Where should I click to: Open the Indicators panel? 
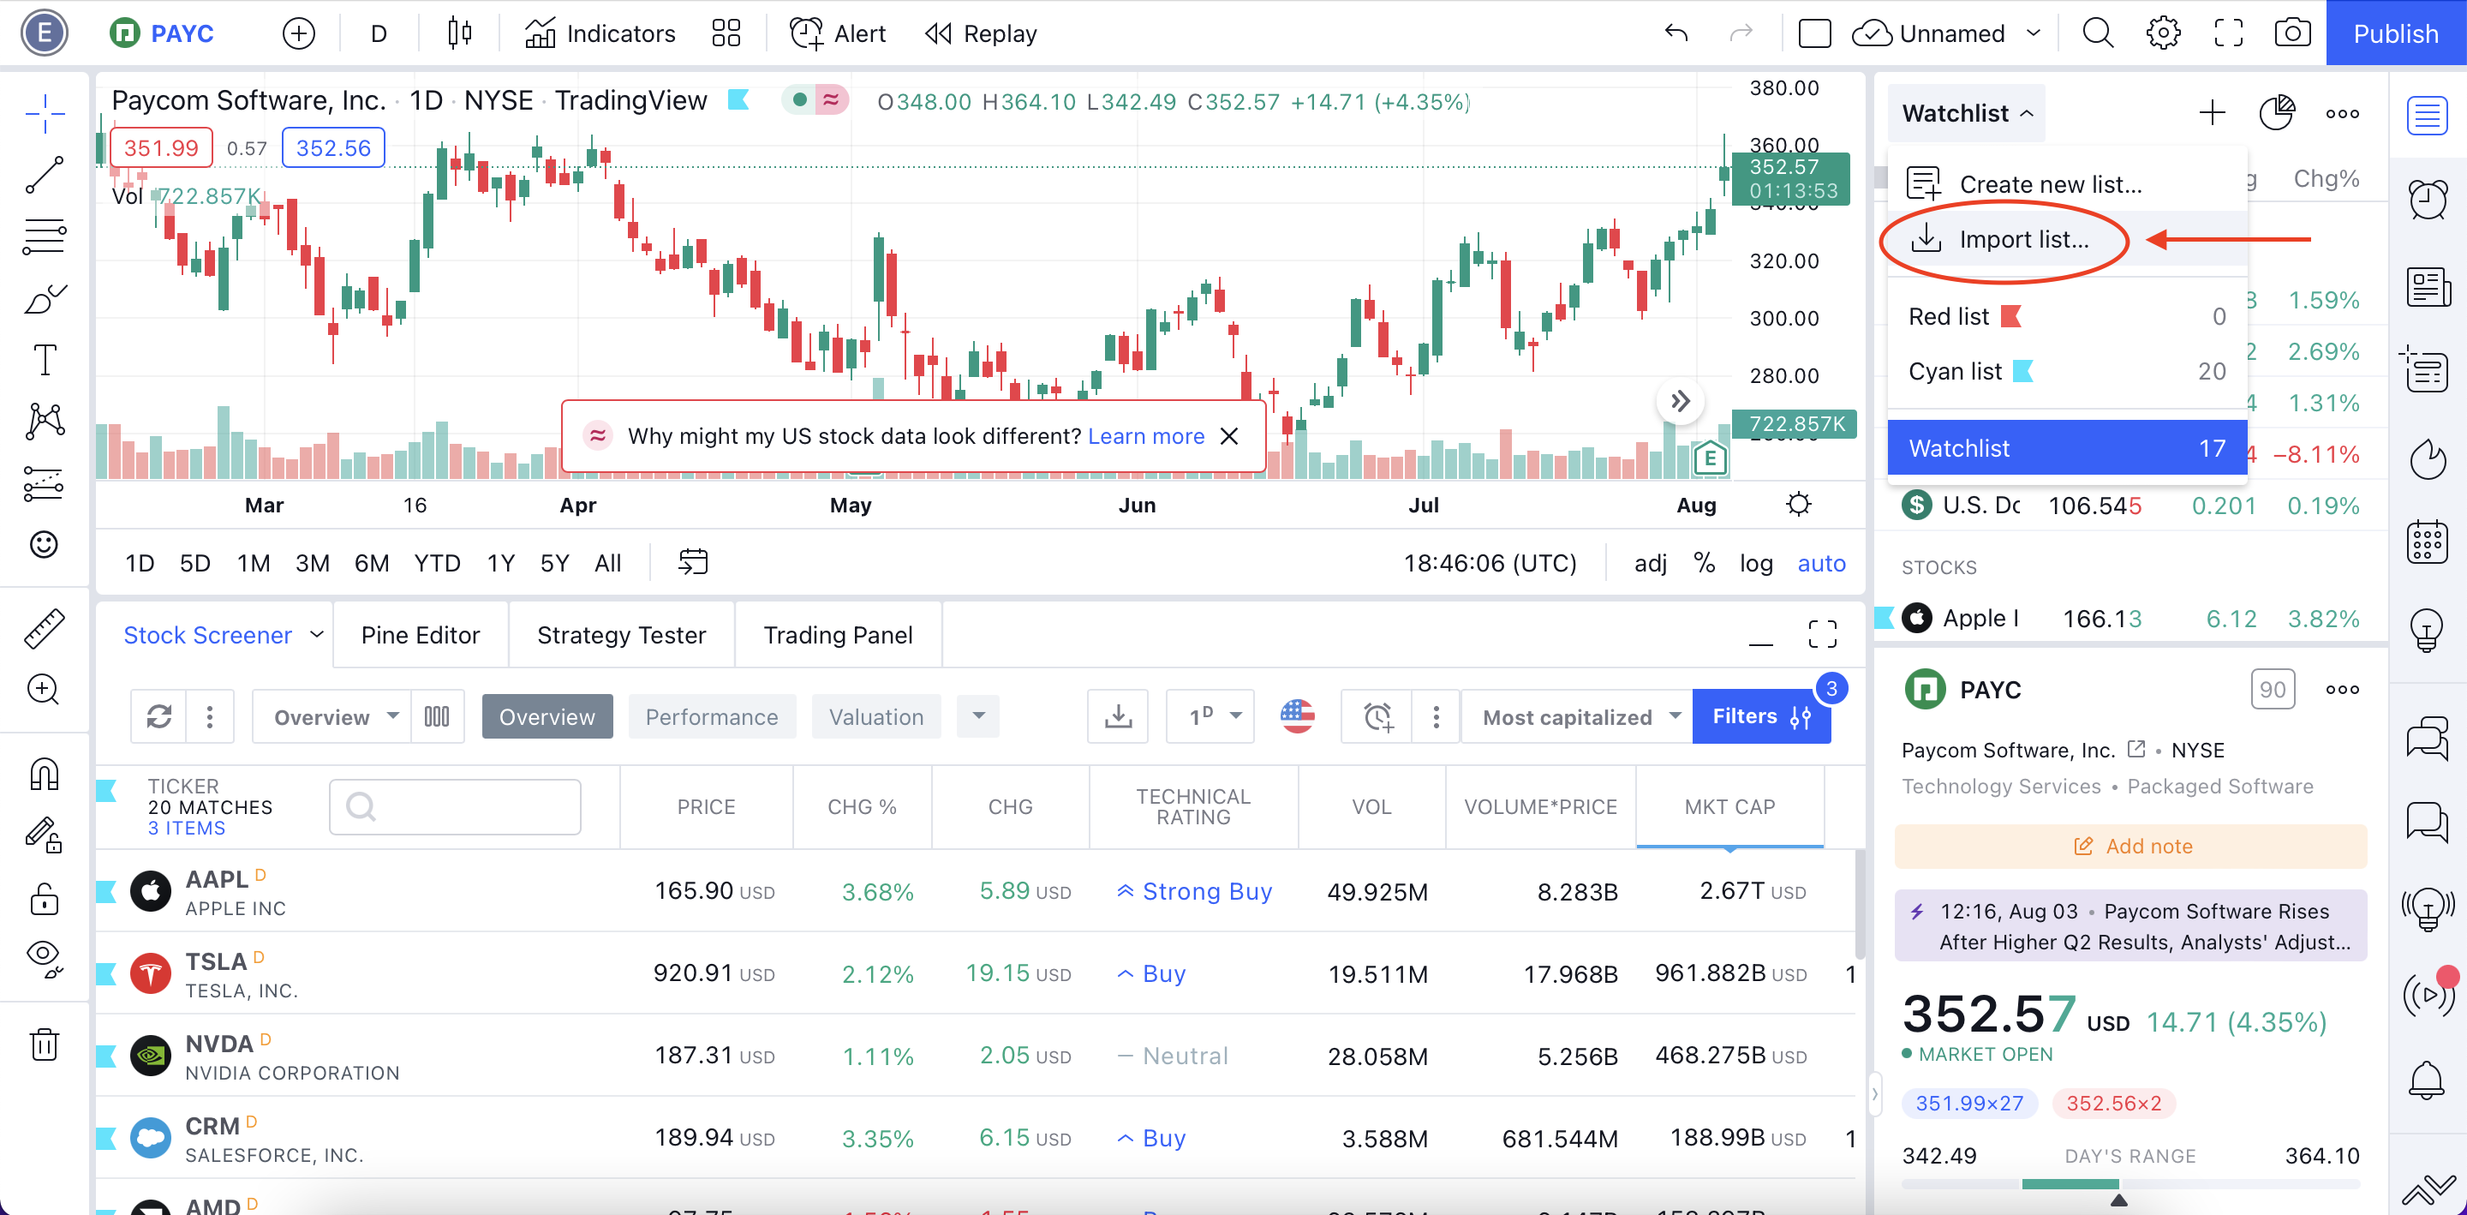600,33
